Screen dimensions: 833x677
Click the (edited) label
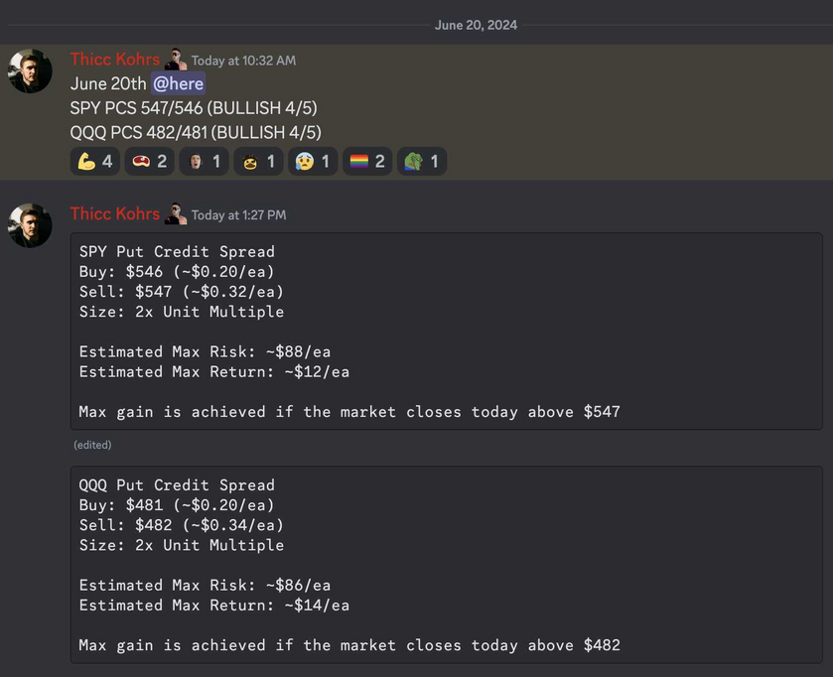(92, 445)
